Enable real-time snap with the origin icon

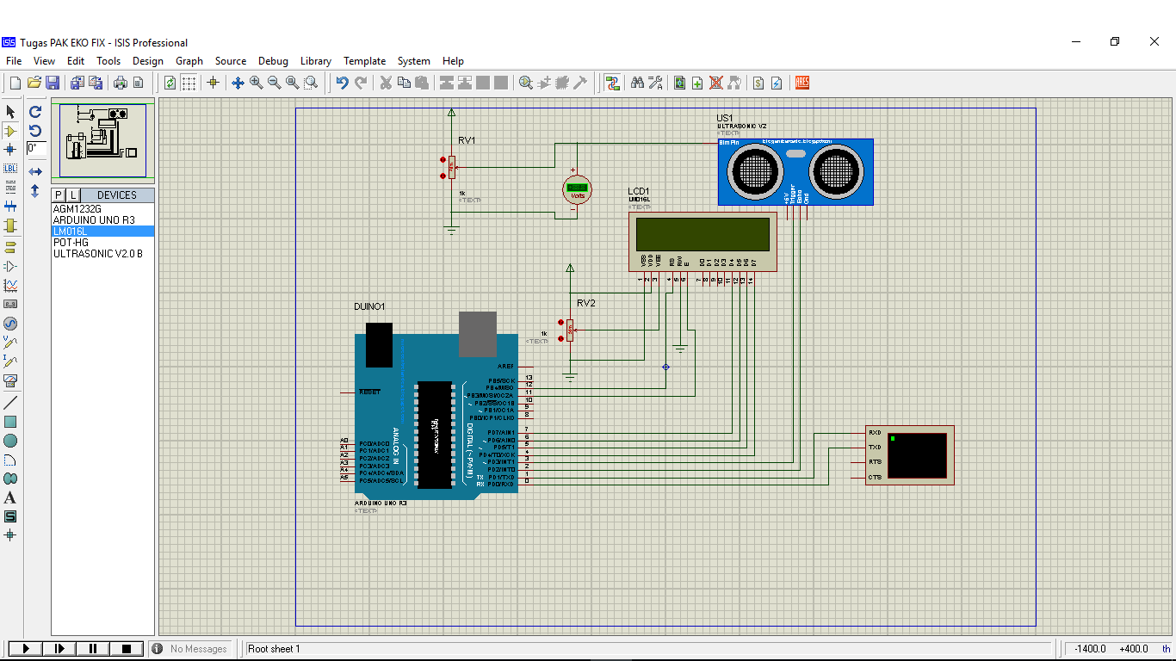214,82
